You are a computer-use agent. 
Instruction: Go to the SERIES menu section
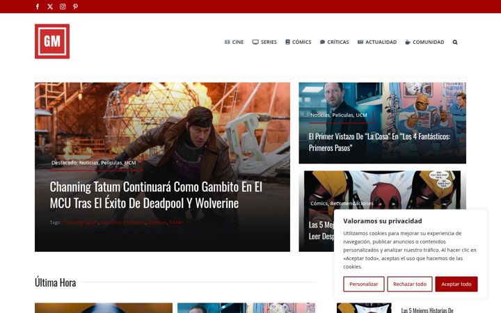point(264,42)
